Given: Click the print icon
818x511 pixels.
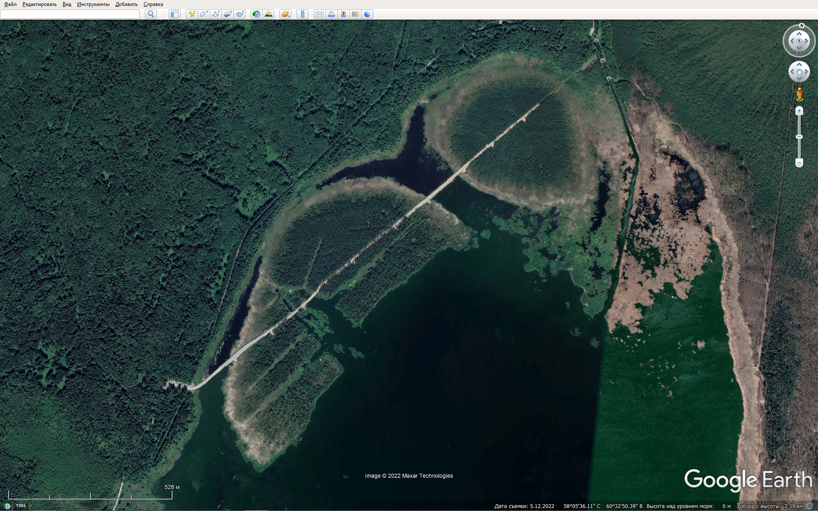Looking at the screenshot, I should (x=331, y=14).
